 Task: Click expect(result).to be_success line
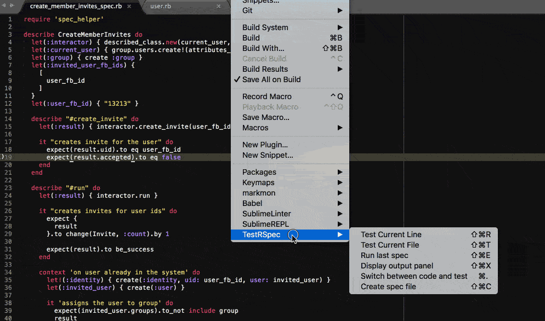pyautogui.click(x=100, y=249)
